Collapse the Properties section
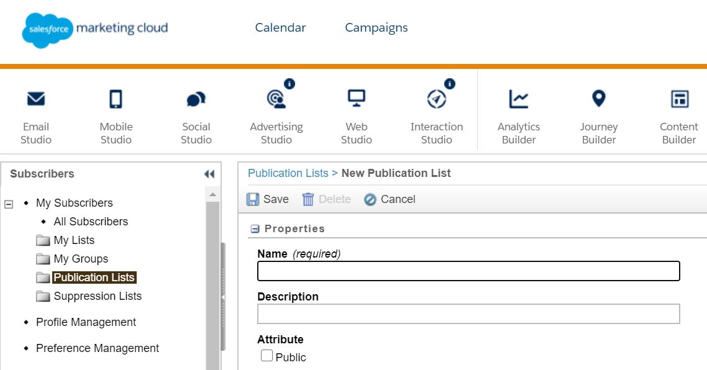 pyautogui.click(x=255, y=229)
